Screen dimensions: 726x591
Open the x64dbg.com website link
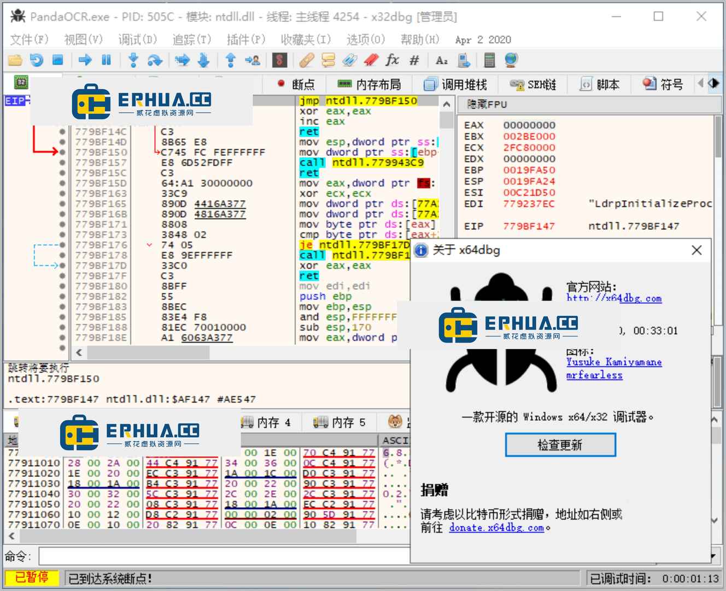(x=614, y=298)
